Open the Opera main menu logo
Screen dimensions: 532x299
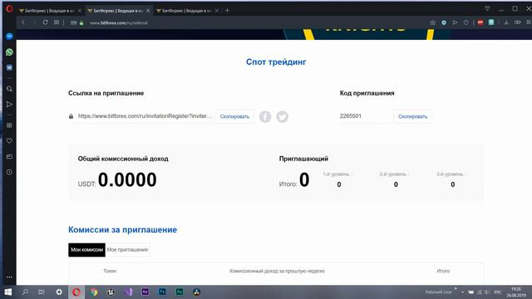pos(9,9)
